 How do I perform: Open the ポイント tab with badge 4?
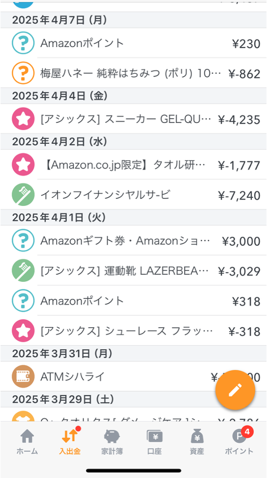click(239, 442)
